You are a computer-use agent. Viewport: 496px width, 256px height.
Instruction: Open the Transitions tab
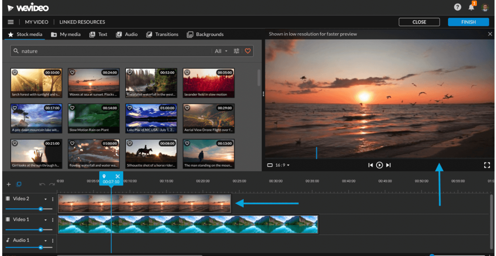coord(162,34)
